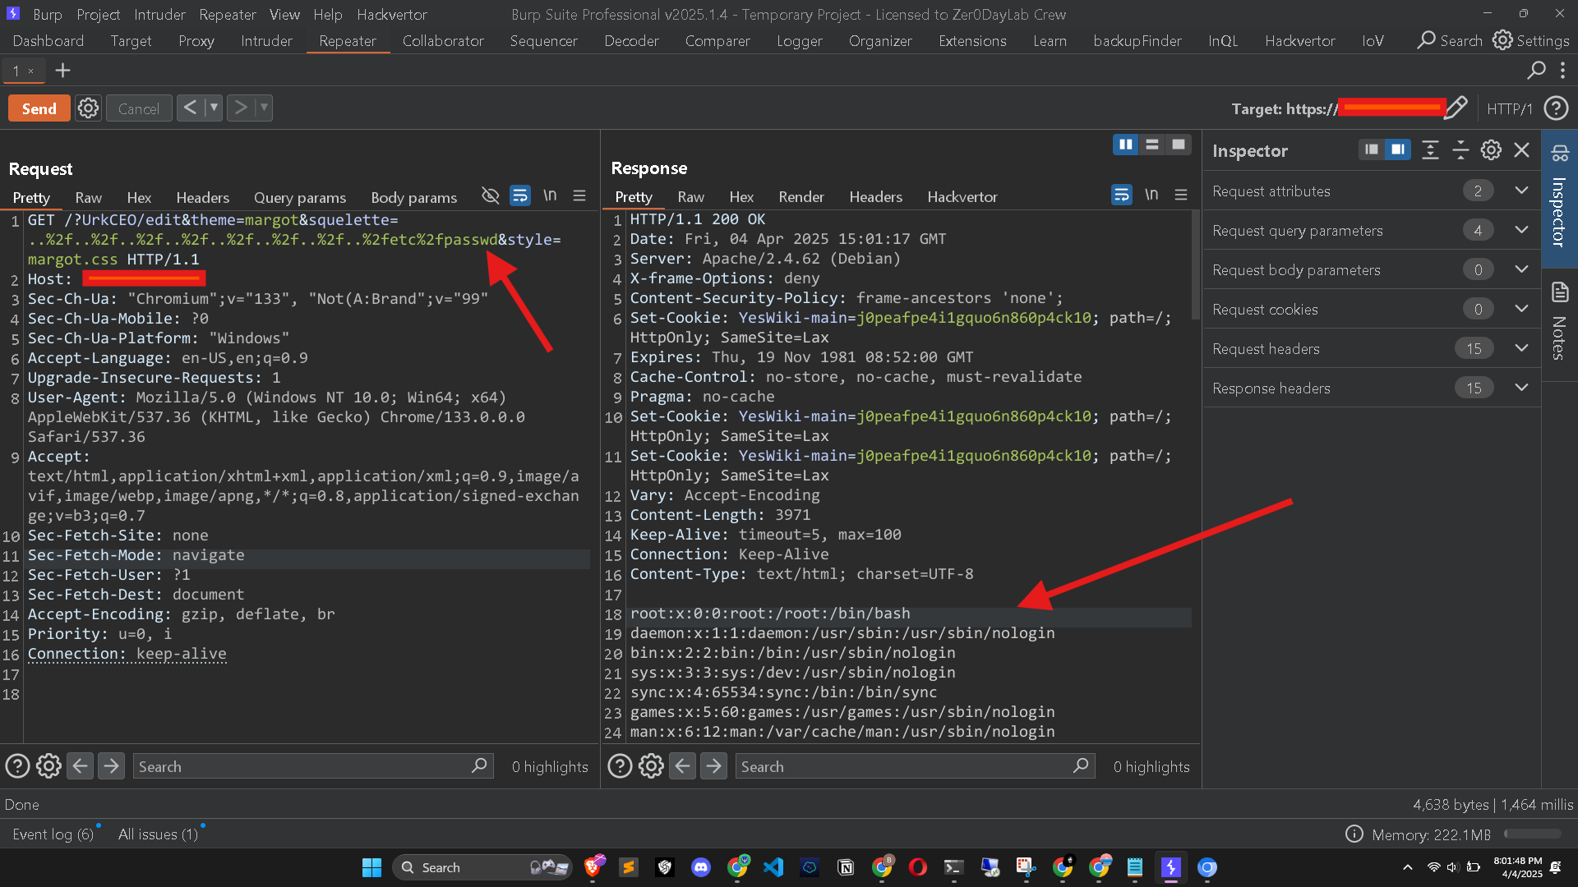Image resolution: width=1578 pixels, height=887 pixels.
Task: Go to previous request search match
Action: [80, 766]
